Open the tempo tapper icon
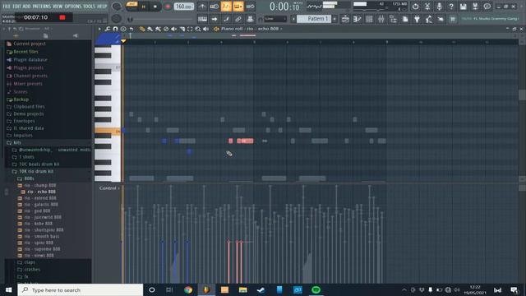 (429, 19)
